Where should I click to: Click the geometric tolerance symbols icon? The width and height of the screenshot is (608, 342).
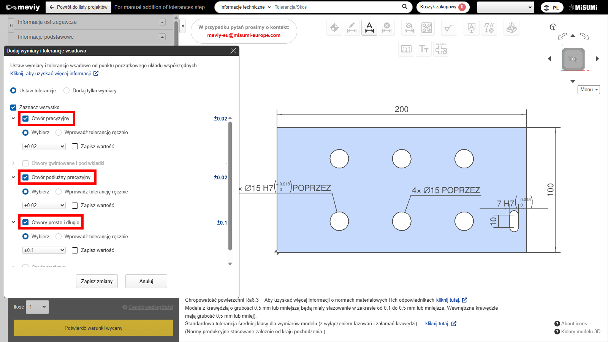point(489,28)
